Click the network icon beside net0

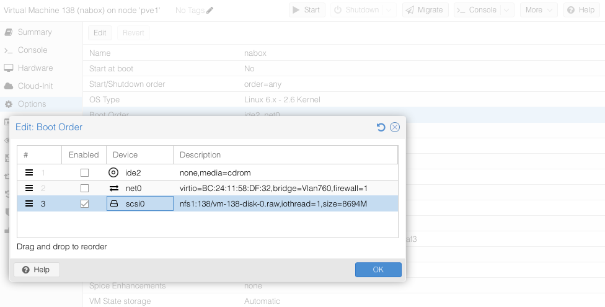point(113,188)
